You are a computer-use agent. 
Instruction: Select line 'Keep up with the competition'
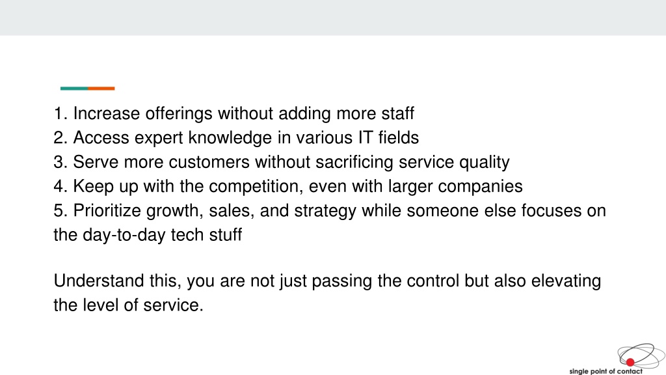[288, 186]
